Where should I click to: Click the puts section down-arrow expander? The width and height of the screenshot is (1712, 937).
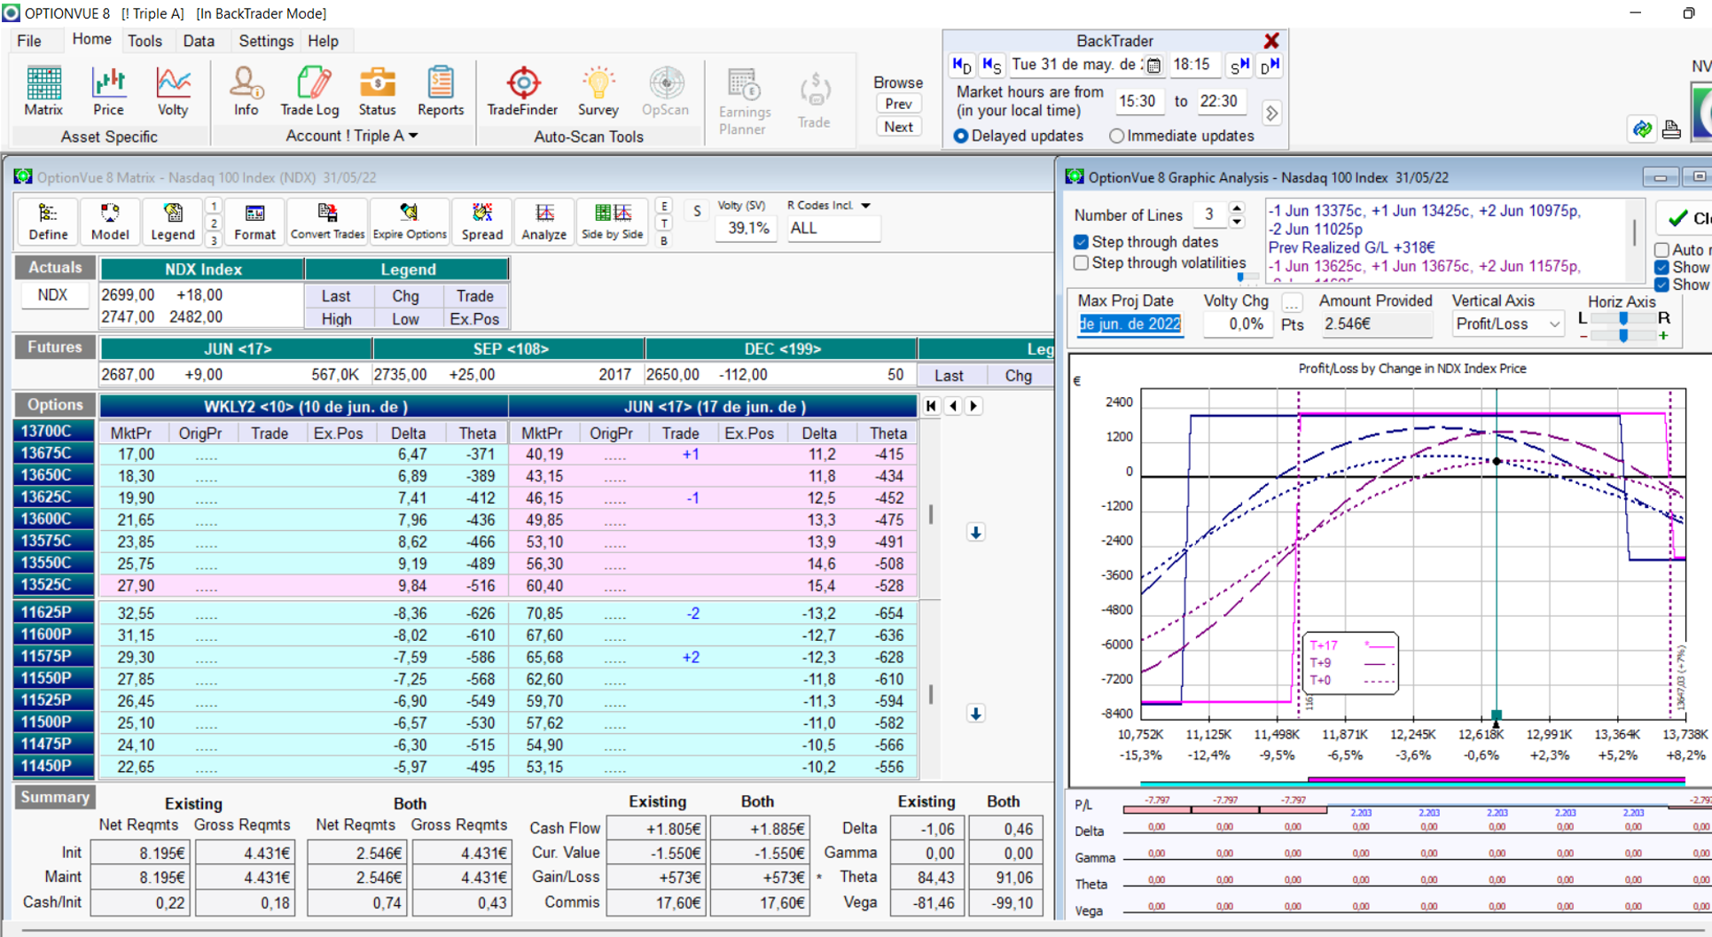[975, 714]
